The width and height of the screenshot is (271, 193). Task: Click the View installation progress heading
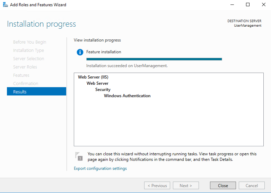(97, 40)
